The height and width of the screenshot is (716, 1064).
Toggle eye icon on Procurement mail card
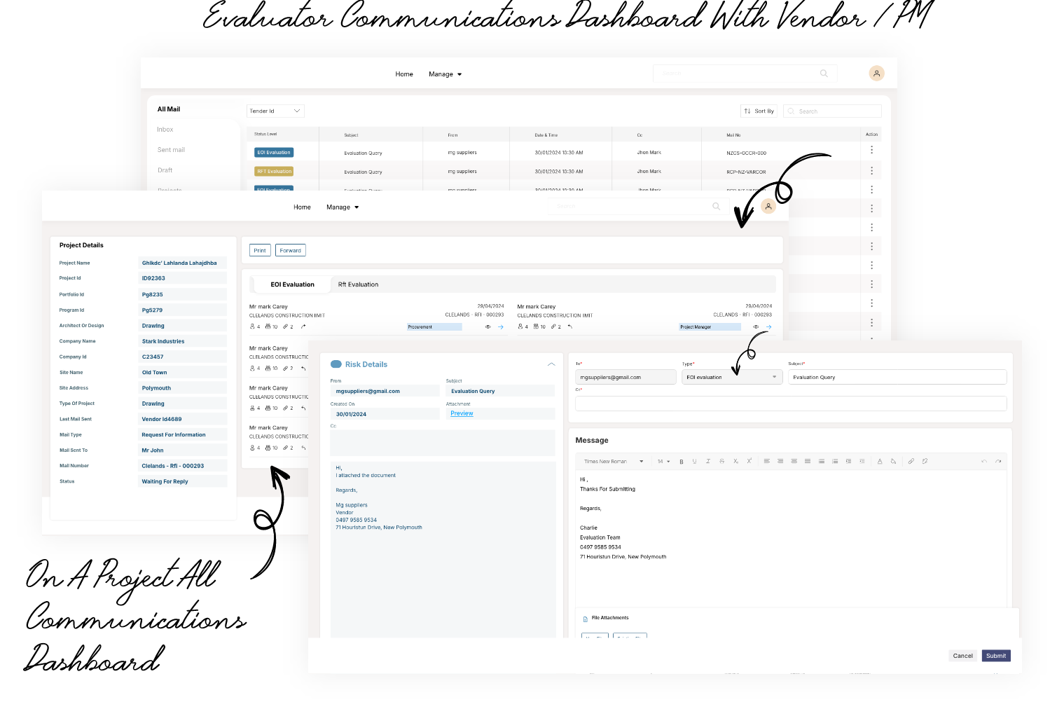pyautogui.click(x=488, y=327)
